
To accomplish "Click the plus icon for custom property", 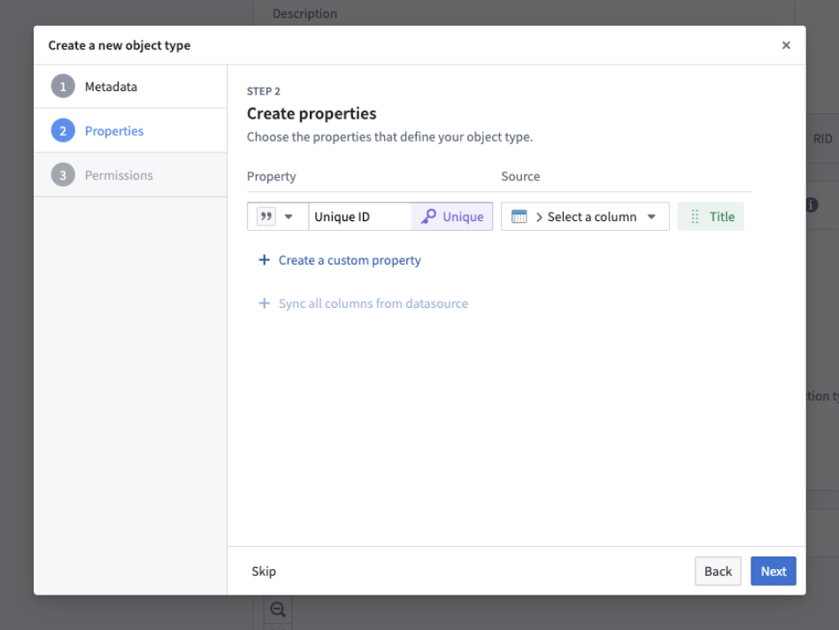I will point(265,260).
